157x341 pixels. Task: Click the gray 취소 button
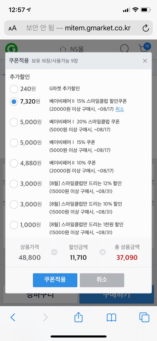102,280
